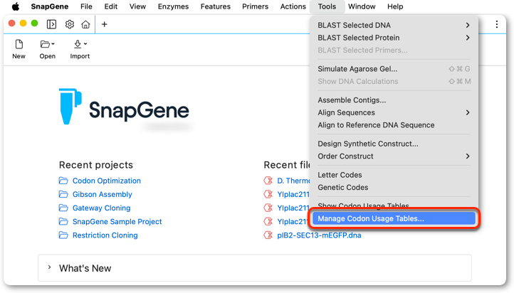This screenshot has height=293, width=514.
Task: Open the Primers menu
Action: (256, 6)
